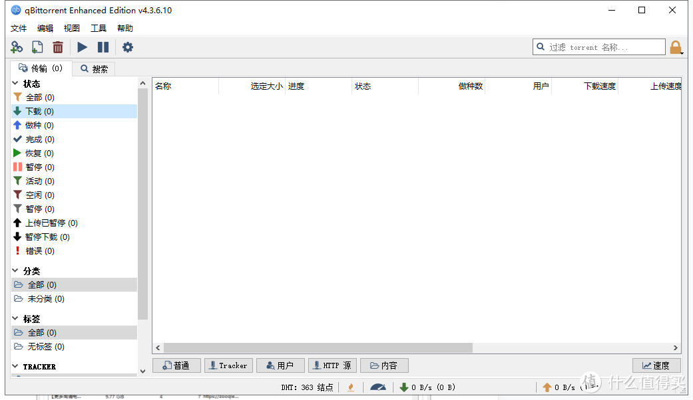This screenshot has height=400, width=693.
Task: Click the resume (play) toolbar icon
Action: [82, 47]
